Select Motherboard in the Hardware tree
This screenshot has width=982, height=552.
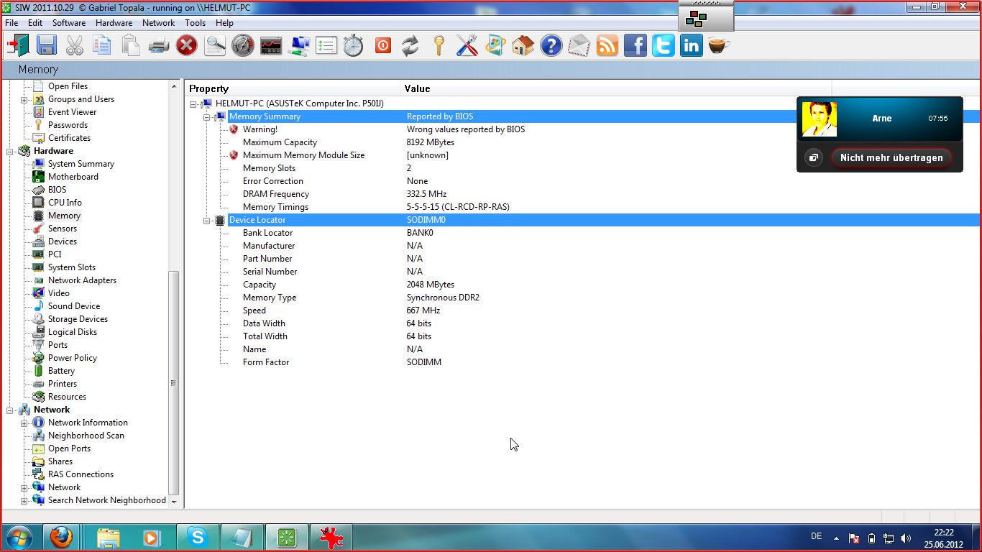[73, 177]
